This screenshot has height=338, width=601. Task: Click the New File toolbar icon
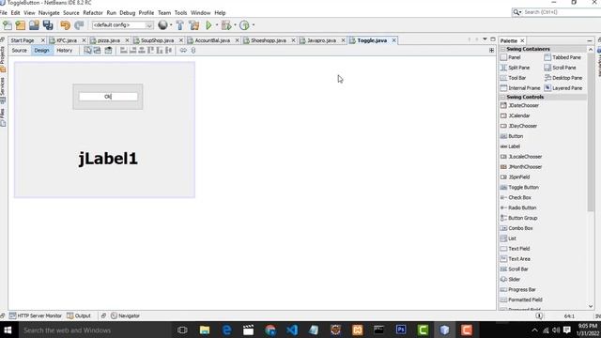8,25
